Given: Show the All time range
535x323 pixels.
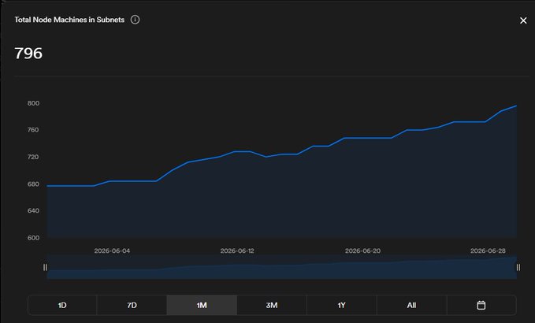Looking at the screenshot, I should pos(411,305).
